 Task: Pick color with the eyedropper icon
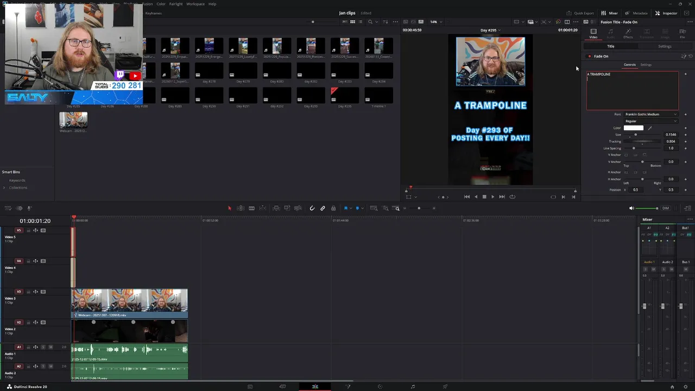pos(650,128)
